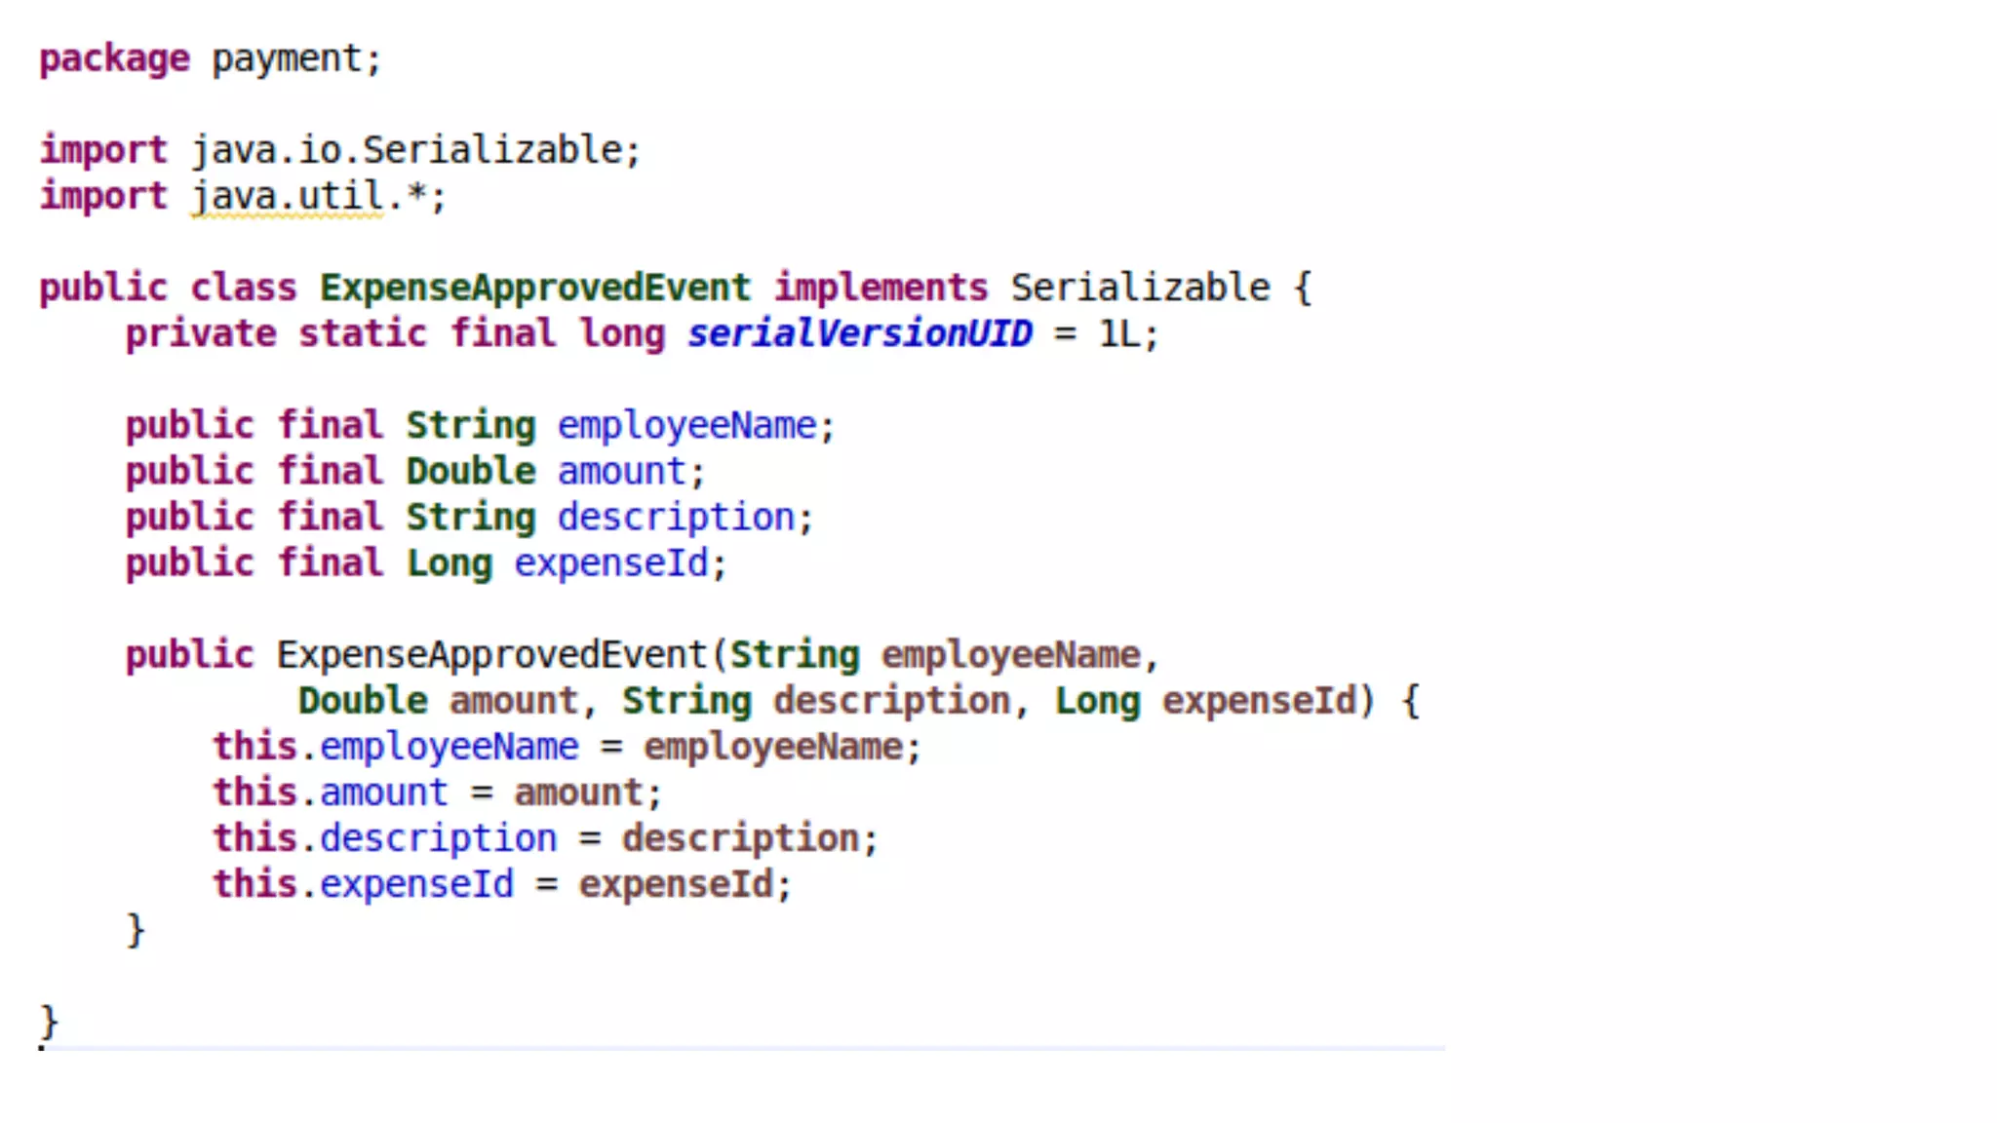The image size is (1997, 1123).
Task: Click the underlined 'java.util' import warning
Action: 287,197
